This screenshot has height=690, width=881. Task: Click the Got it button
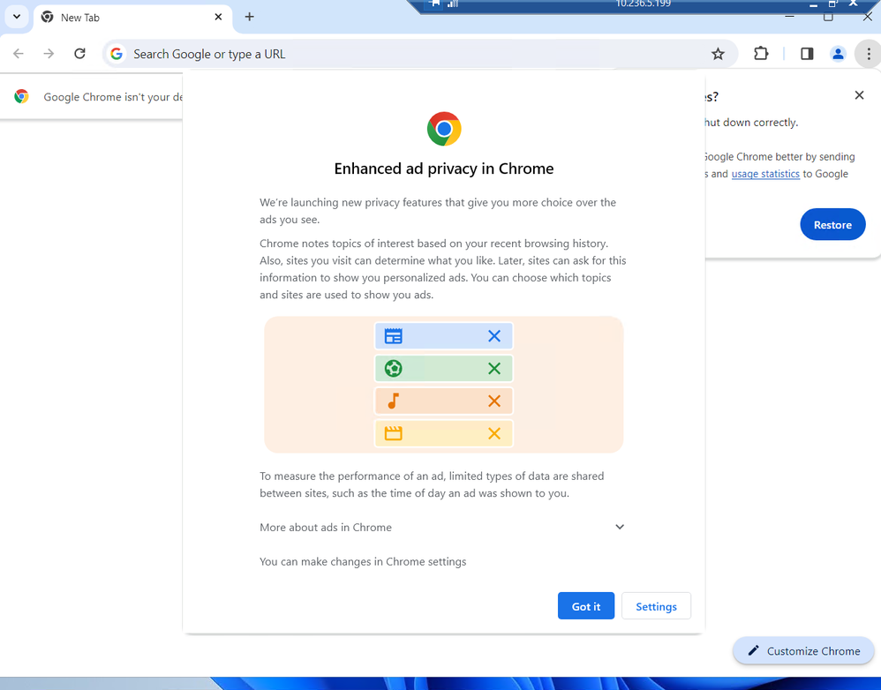coord(585,606)
